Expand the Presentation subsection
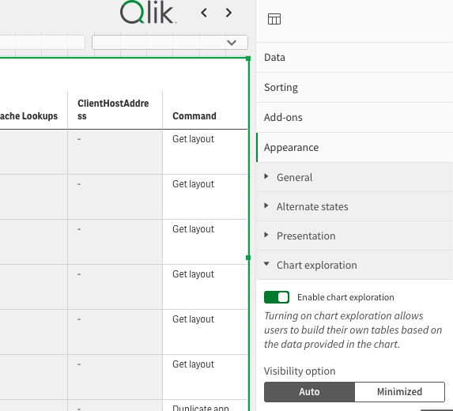 [x=354, y=236]
